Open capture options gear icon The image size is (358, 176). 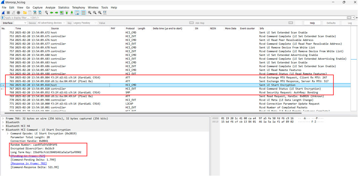coord(18,12)
